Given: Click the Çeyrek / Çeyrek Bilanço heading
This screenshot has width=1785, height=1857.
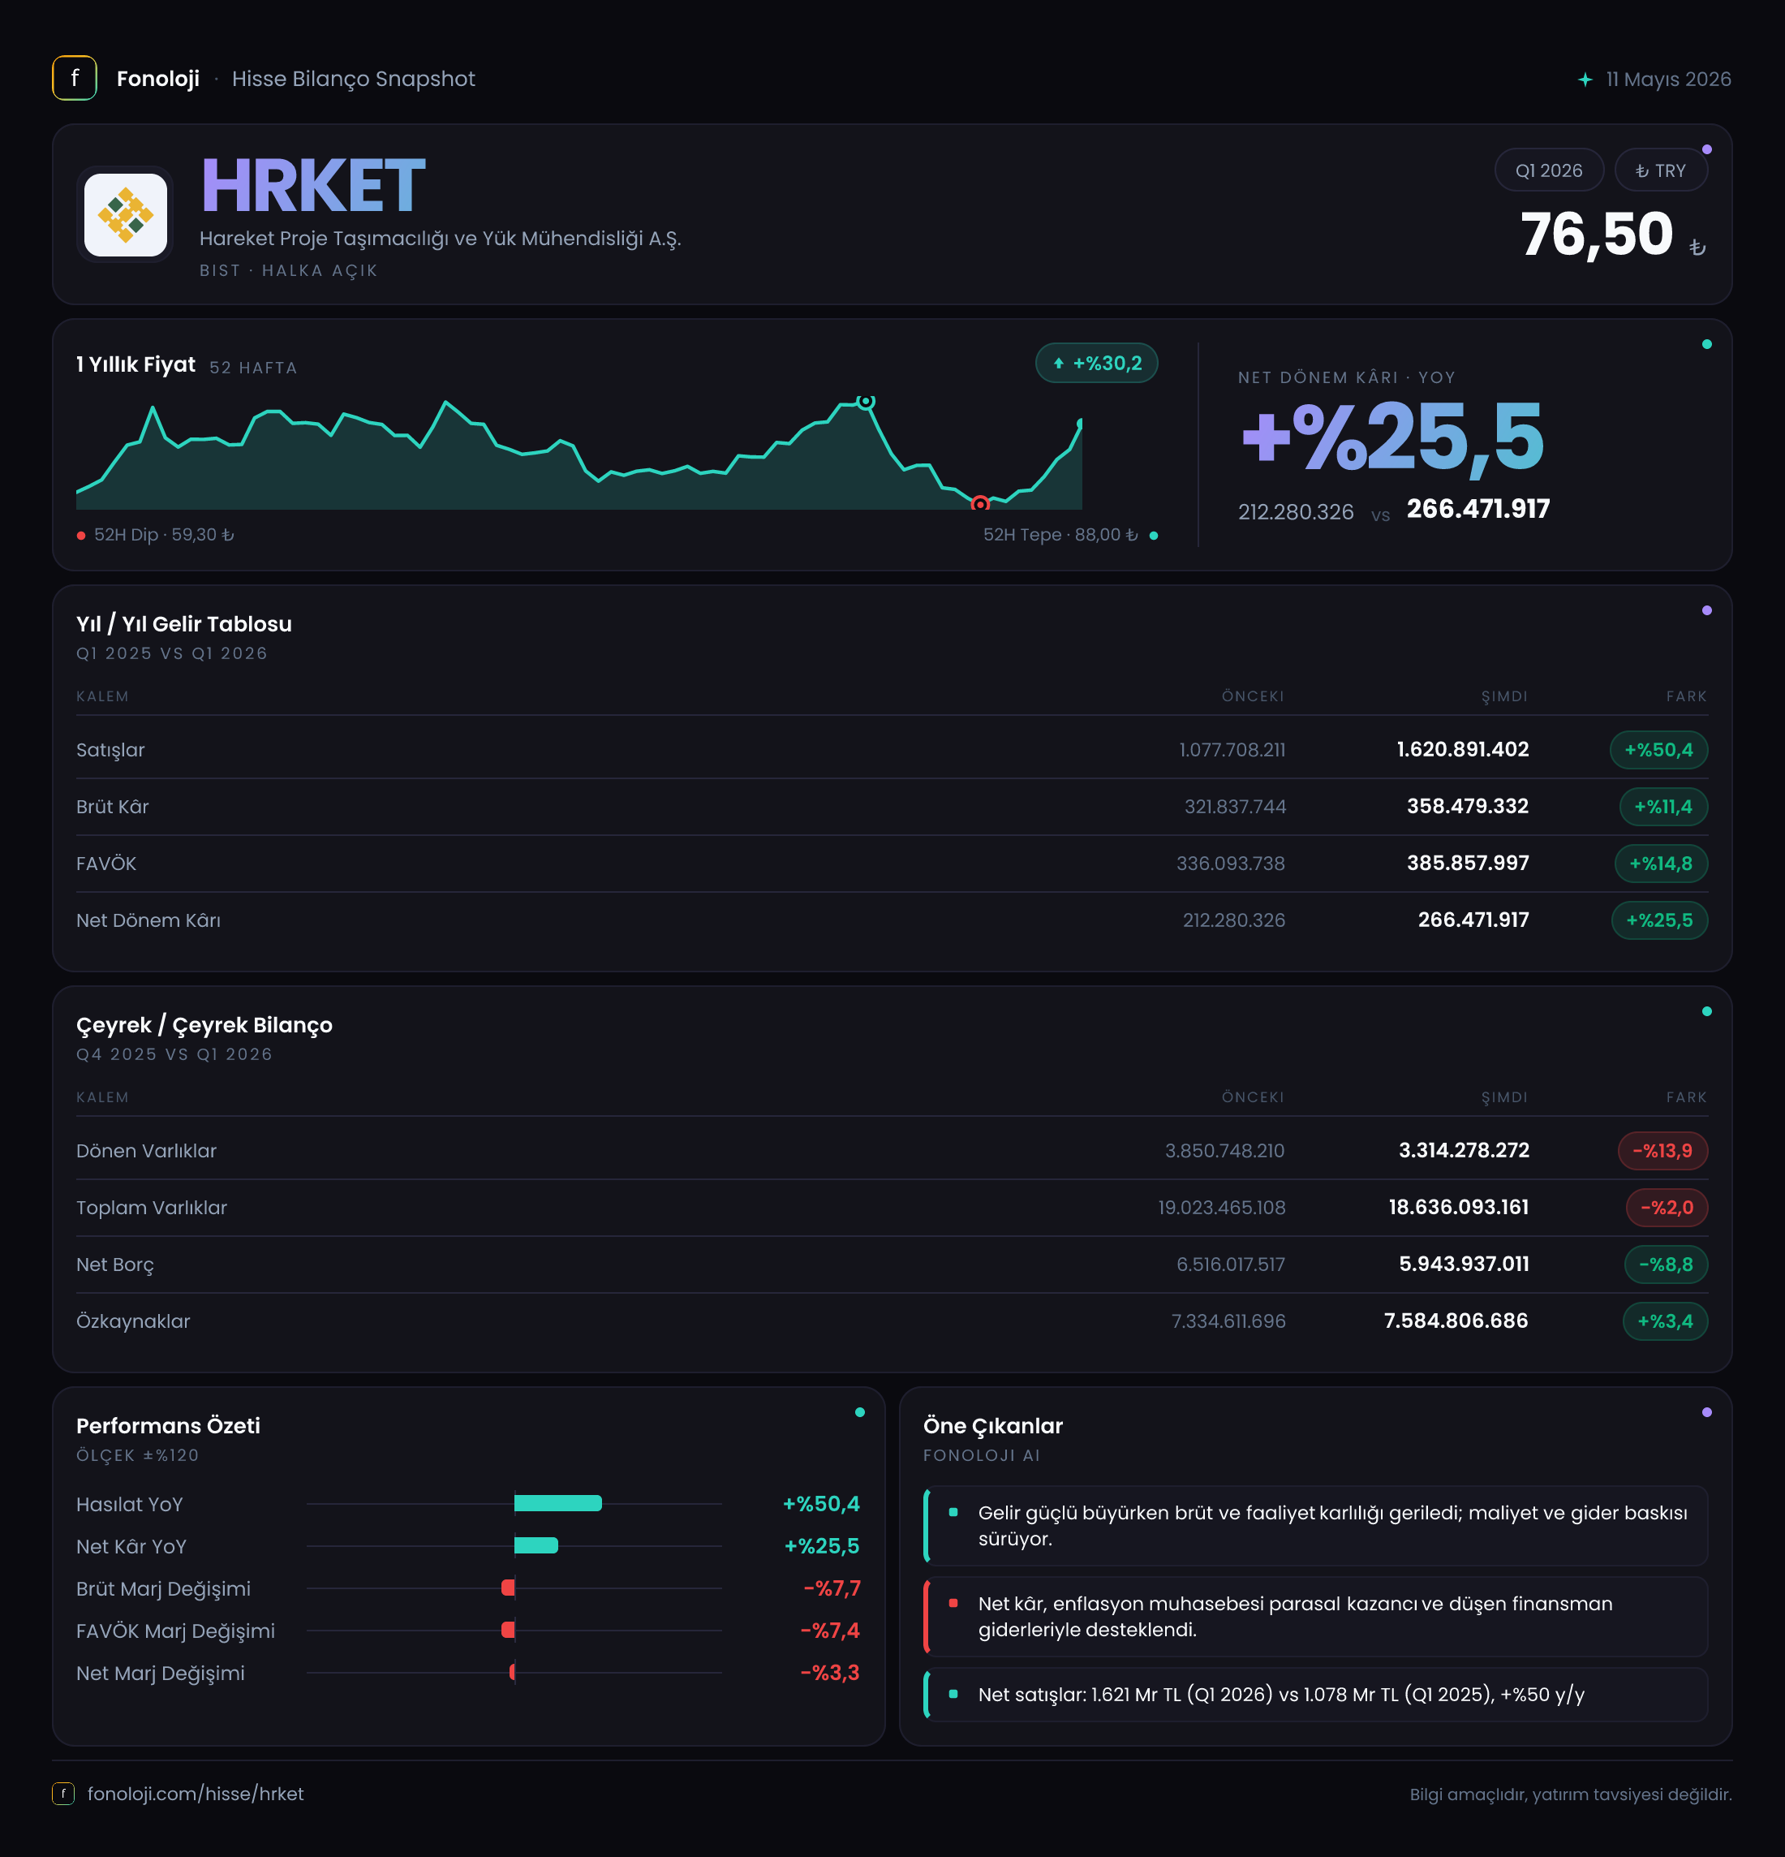Looking at the screenshot, I should (x=204, y=1024).
